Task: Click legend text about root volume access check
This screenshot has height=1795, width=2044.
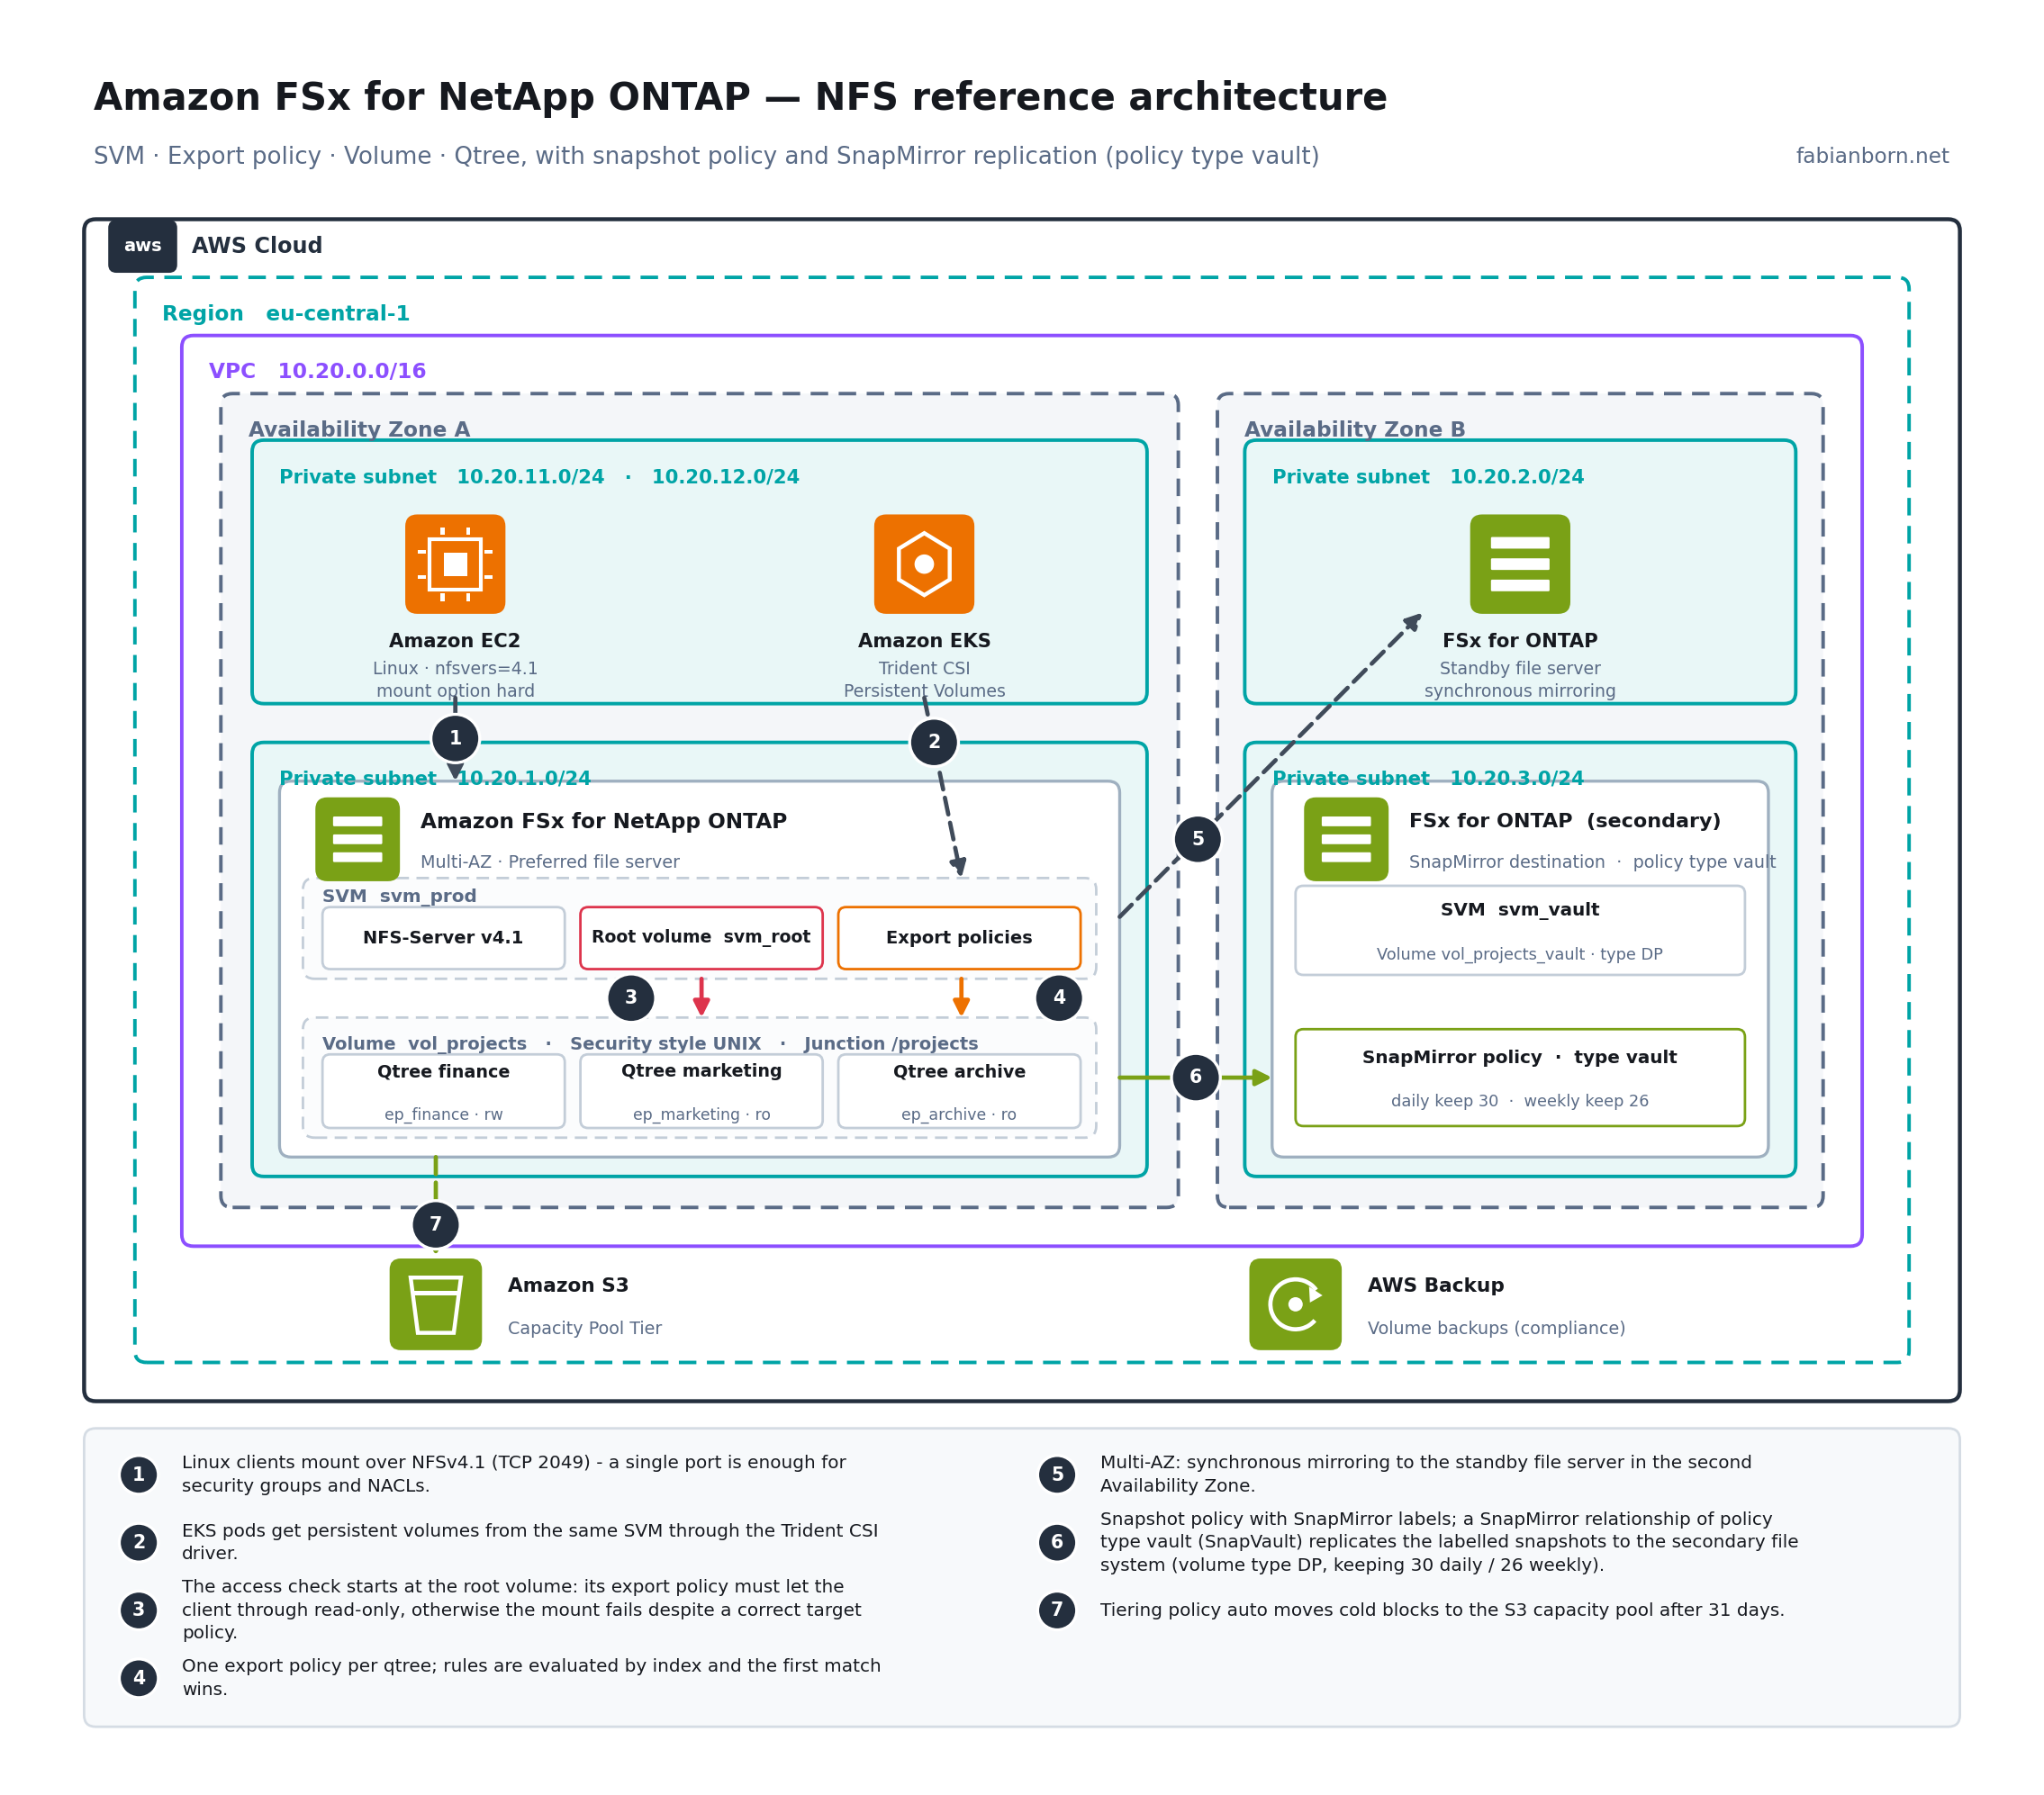Action: point(521,1609)
